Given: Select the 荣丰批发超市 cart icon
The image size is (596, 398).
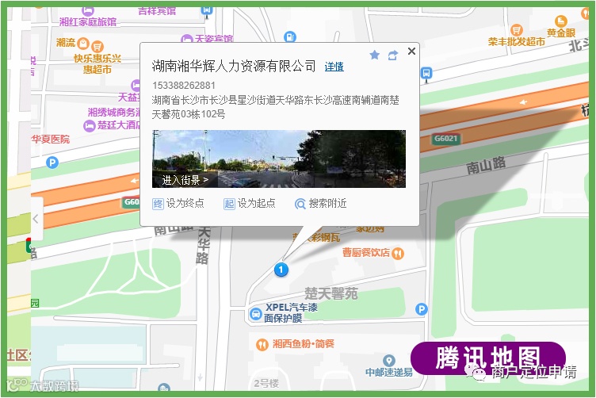Looking at the screenshot, I should pos(516,29).
